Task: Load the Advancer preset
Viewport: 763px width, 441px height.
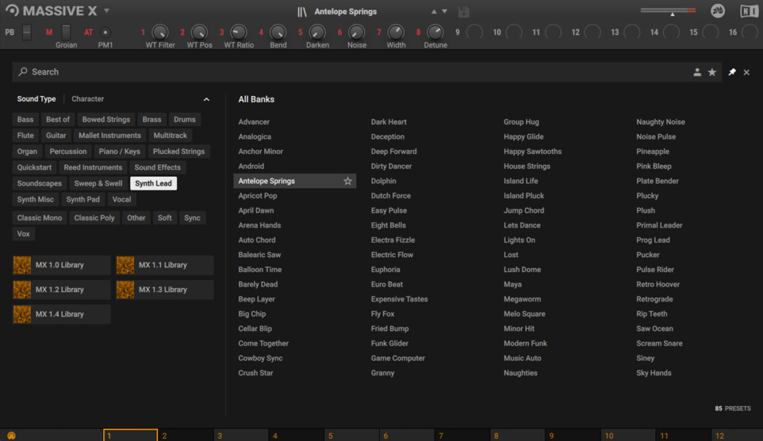Action: (x=254, y=122)
